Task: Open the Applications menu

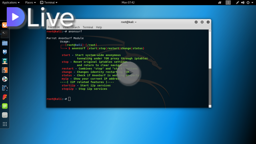Action: tap(11, 2)
